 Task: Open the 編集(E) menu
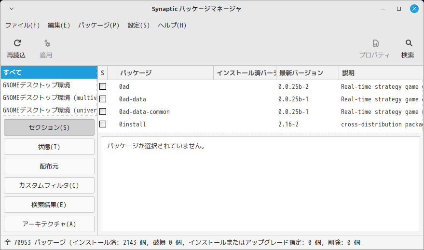pos(59,25)
